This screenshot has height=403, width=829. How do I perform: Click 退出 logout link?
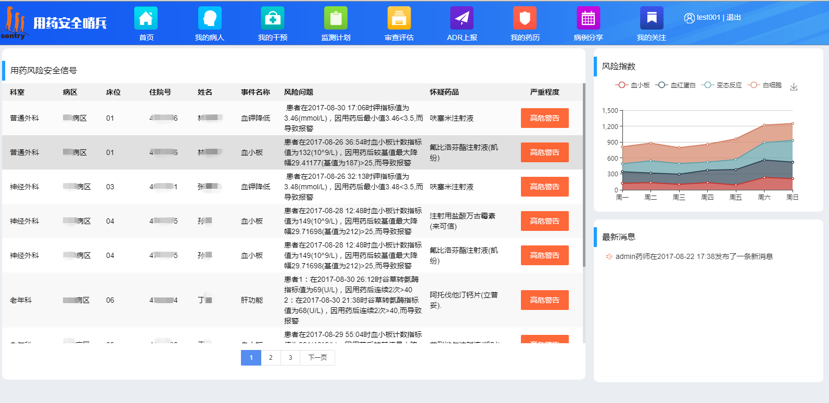coord(734,17)
